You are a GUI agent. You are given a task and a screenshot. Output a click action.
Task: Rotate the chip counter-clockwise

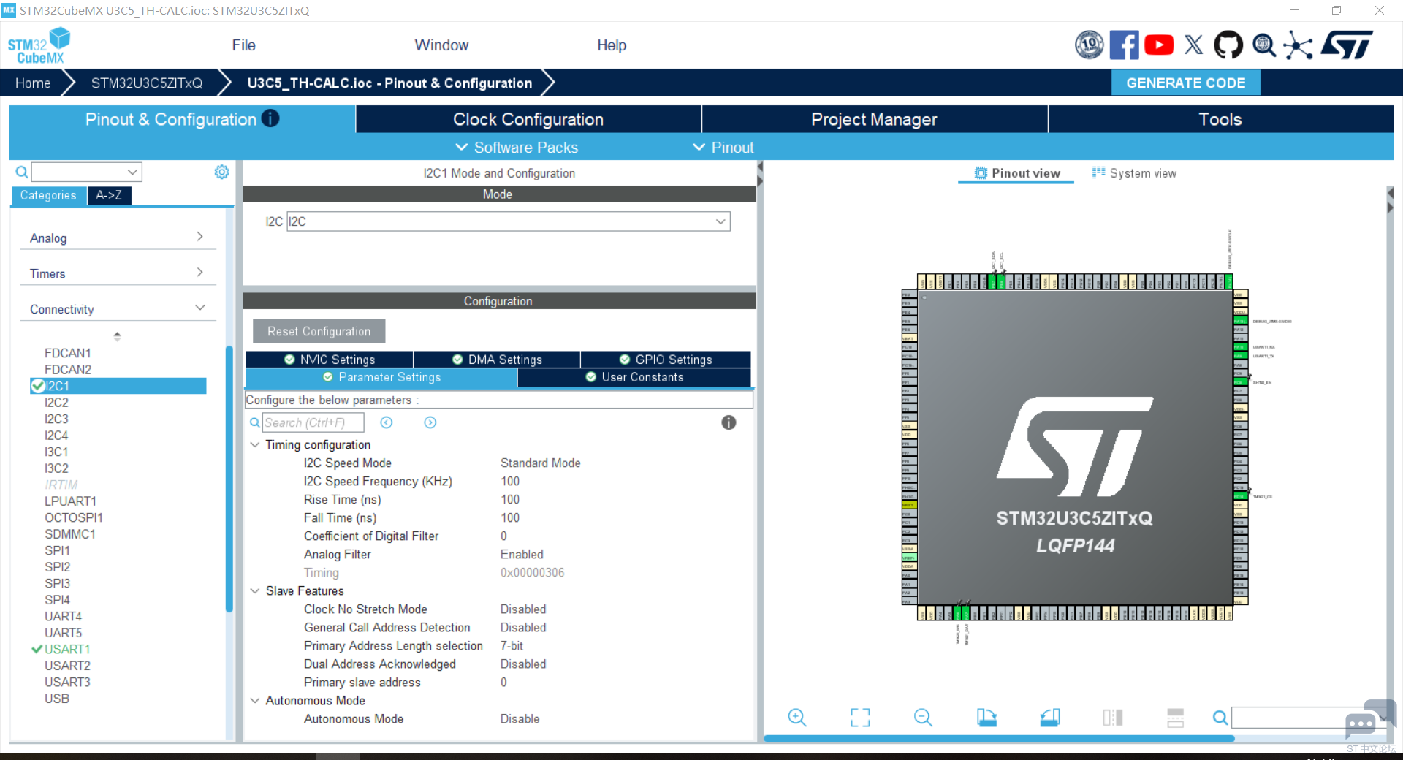tap(1050, 718)
